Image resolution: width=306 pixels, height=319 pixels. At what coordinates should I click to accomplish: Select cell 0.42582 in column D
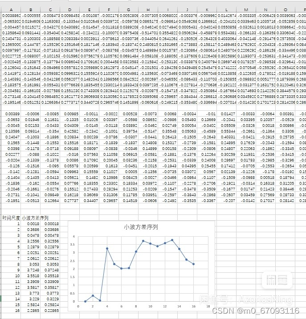[x=69, y=131]
